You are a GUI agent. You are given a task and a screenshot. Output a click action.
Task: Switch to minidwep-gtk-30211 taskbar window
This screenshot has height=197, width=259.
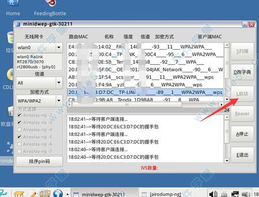pos(105,193)
